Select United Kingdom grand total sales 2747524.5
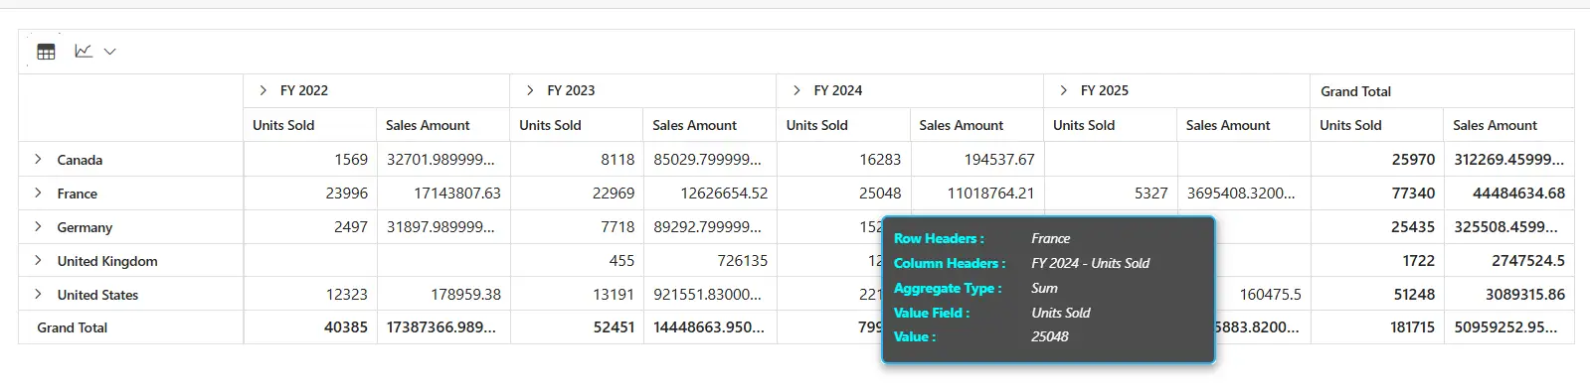The height and width of the screenshot is (390, 1590). tap(1508, 260)
